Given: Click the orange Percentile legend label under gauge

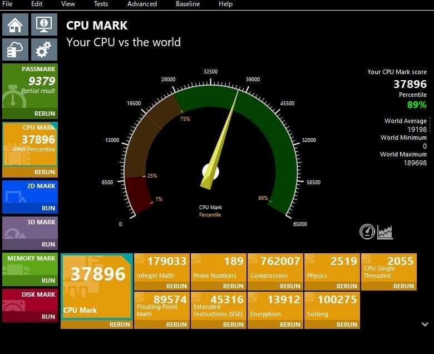Looking at the screenshot, I should pyautogui.click(x=210, y=215).
